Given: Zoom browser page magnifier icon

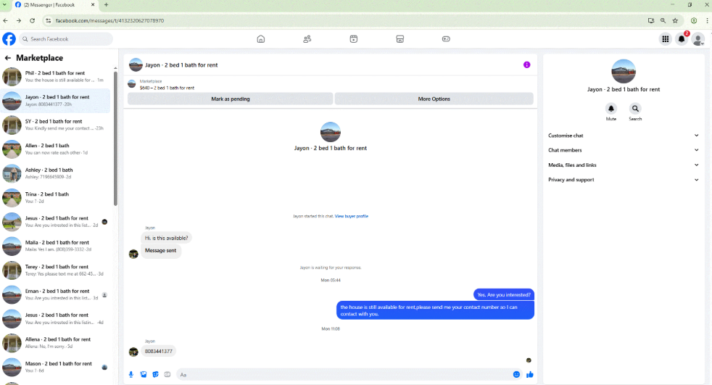Looking at the screenshot, I should tap(663, 20).
